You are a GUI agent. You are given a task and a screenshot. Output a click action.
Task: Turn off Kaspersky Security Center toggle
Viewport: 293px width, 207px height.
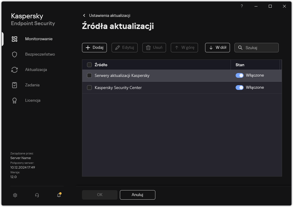click(x=239, y=88)
